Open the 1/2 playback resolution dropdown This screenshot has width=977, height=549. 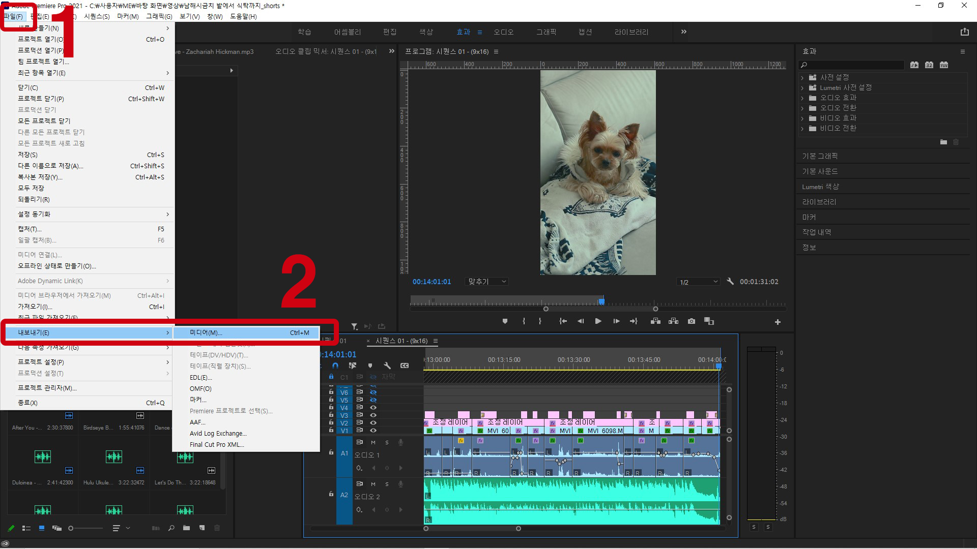(x=699, y=282)
